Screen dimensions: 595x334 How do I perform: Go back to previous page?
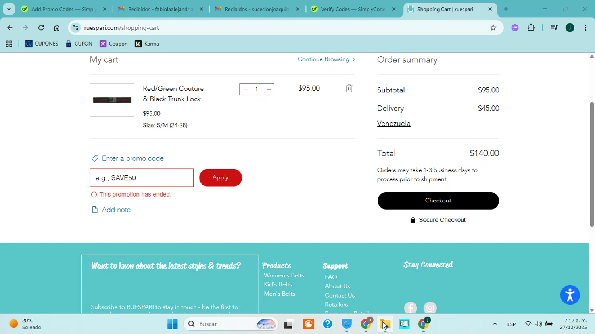coord(10,28)
